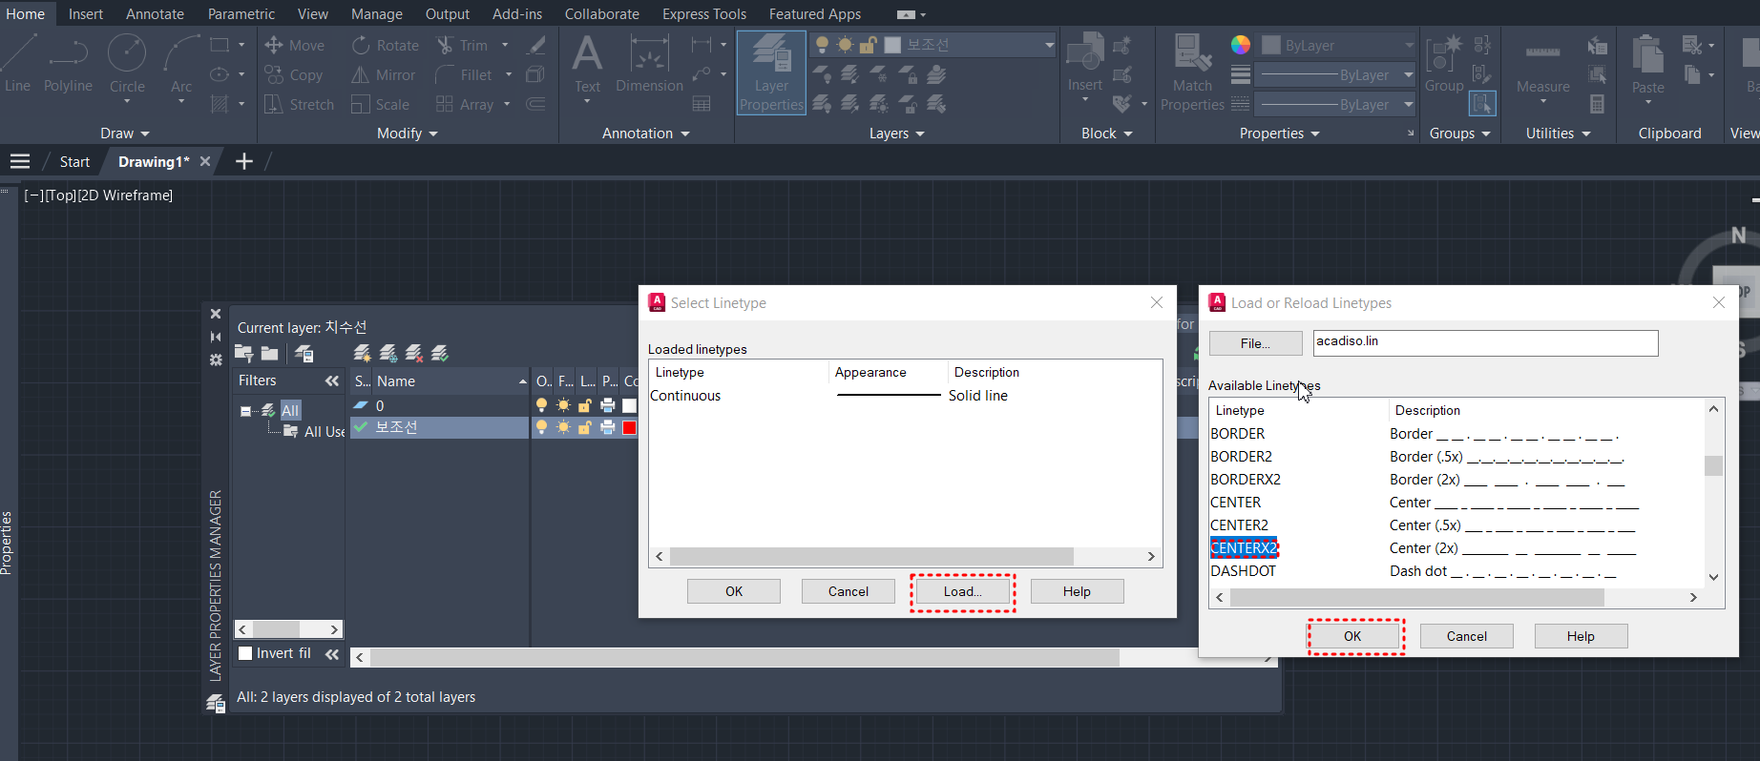Collapse the Filters pane chevron
This screenshot has height=761, width=1760.
[331, 380]
